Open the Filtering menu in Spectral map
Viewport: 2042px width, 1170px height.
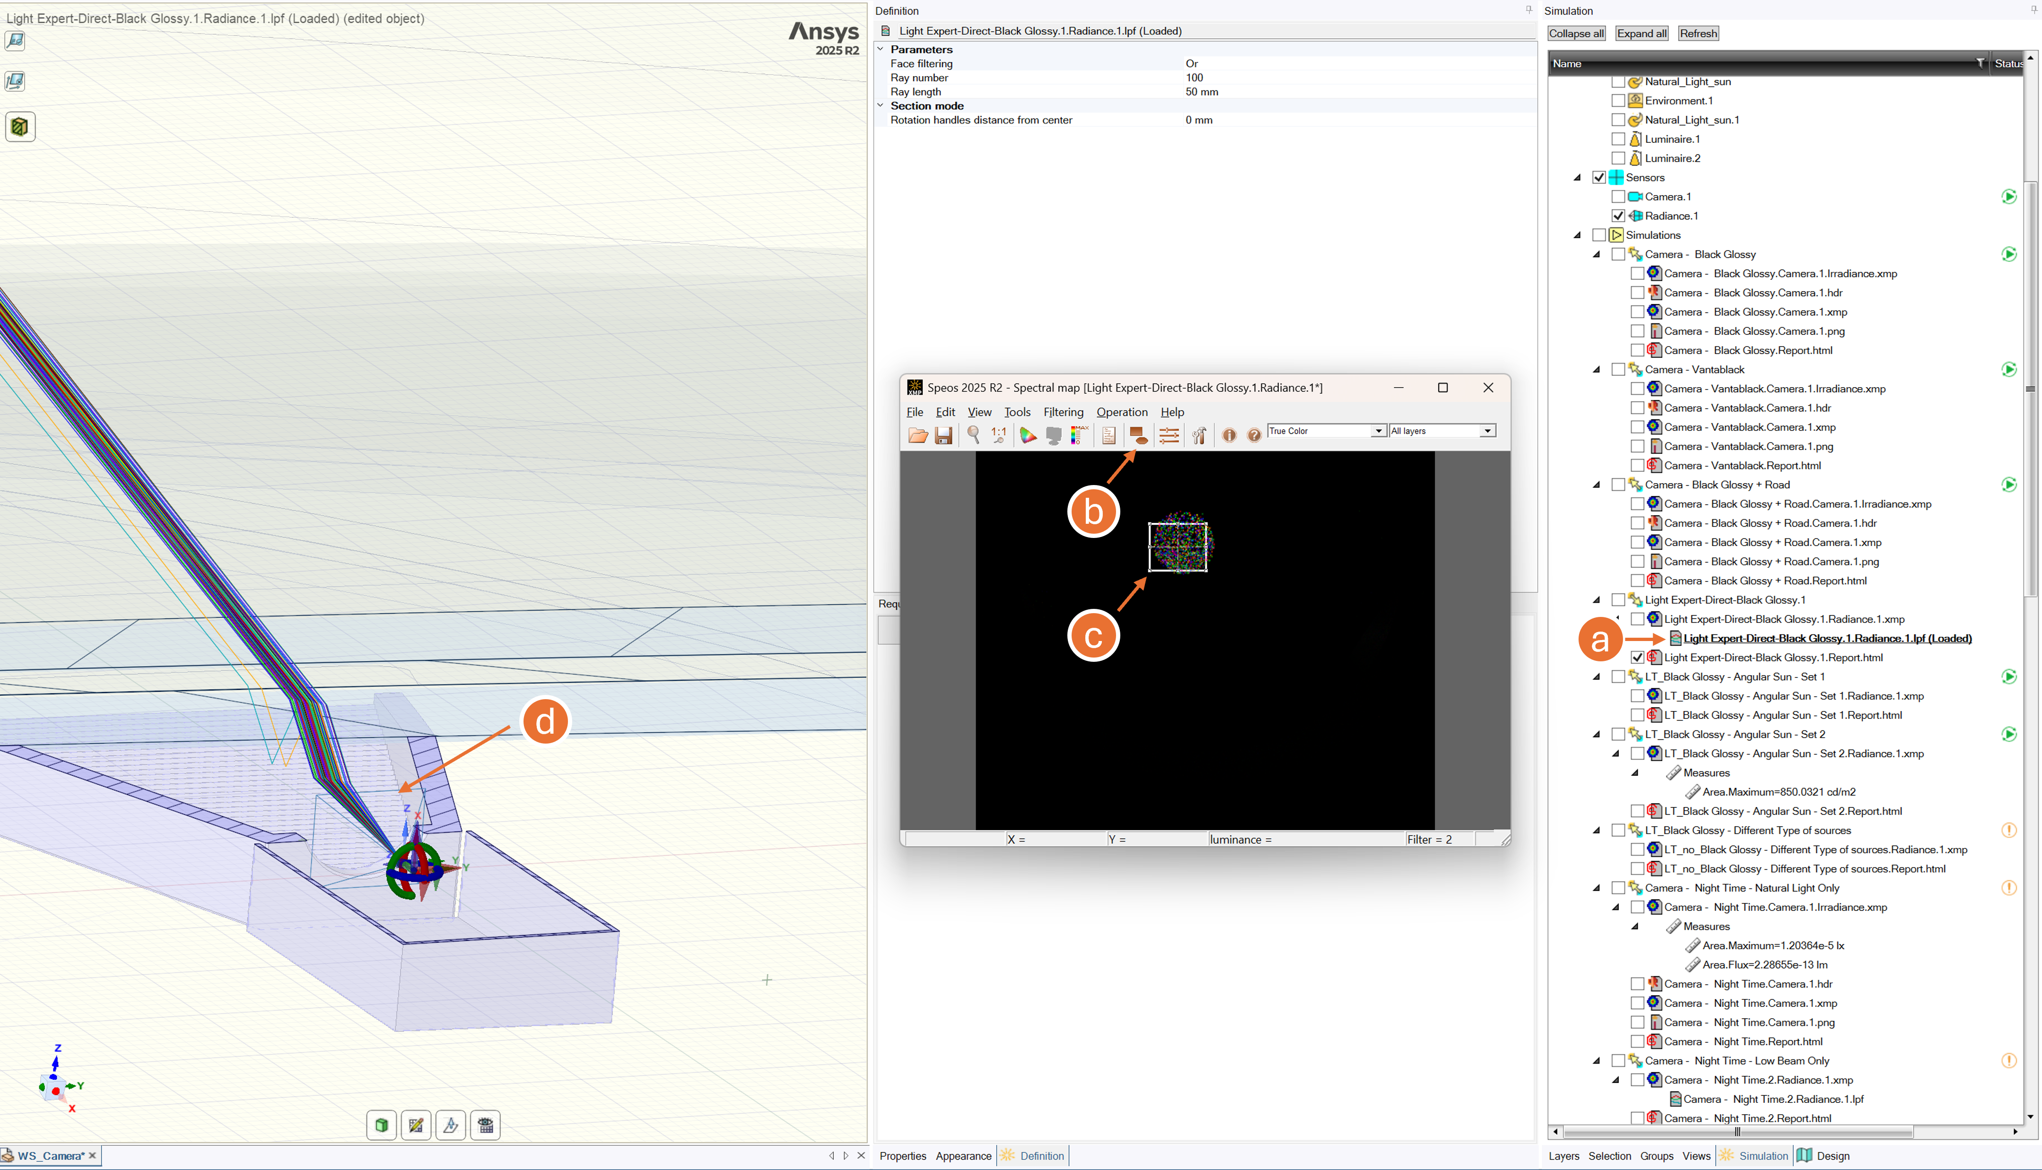pos(1063,412)
